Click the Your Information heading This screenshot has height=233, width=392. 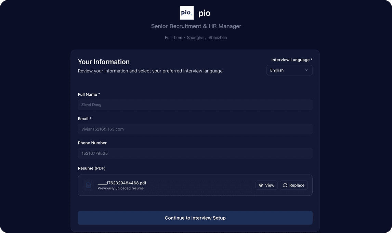104,62
